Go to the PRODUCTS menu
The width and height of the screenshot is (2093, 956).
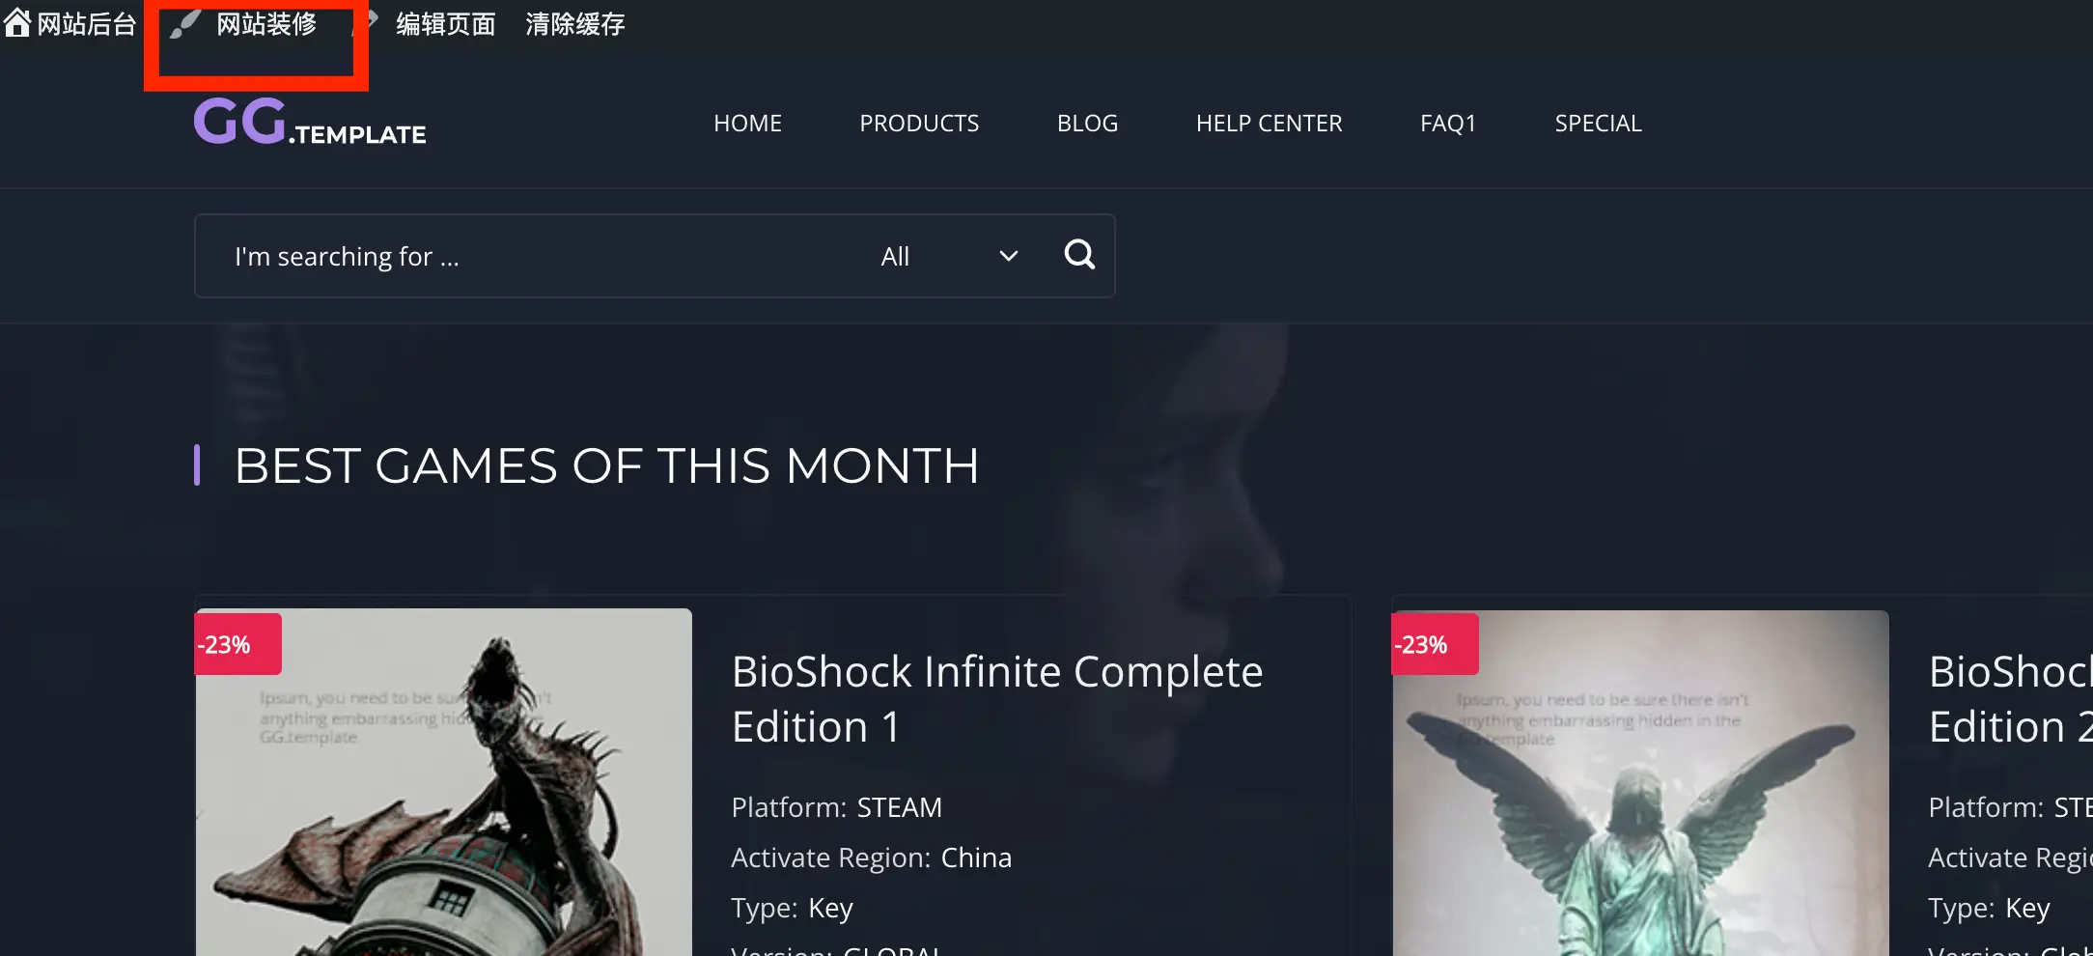coord(919,124)
